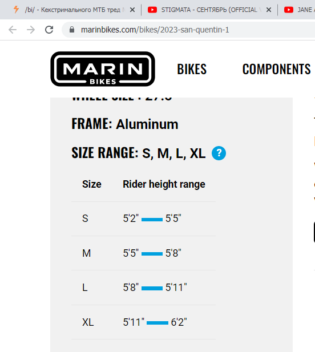Select the size XL row
Viewport: 315px width, 352px height.
(x=143, y=322)
